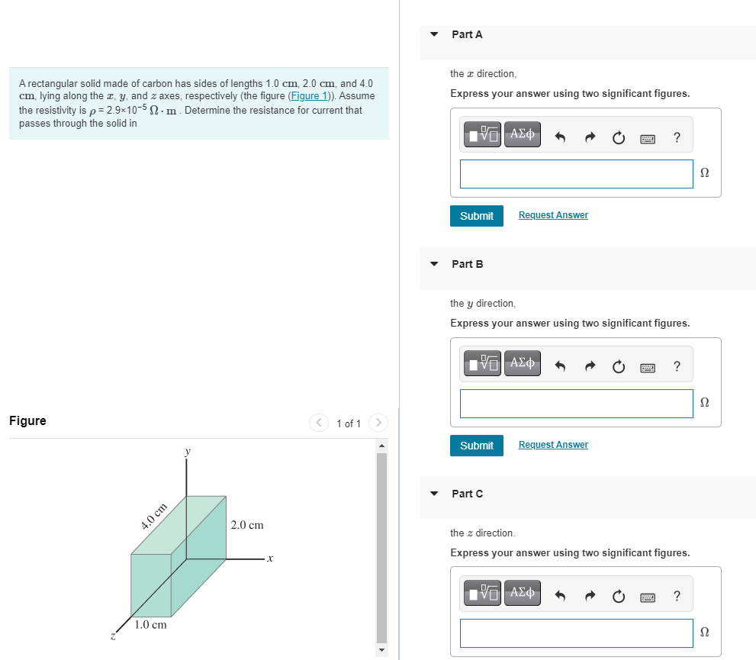Go to previous figure using left arrow
This screenshot has height=660, width=756.
pos(319,422)
